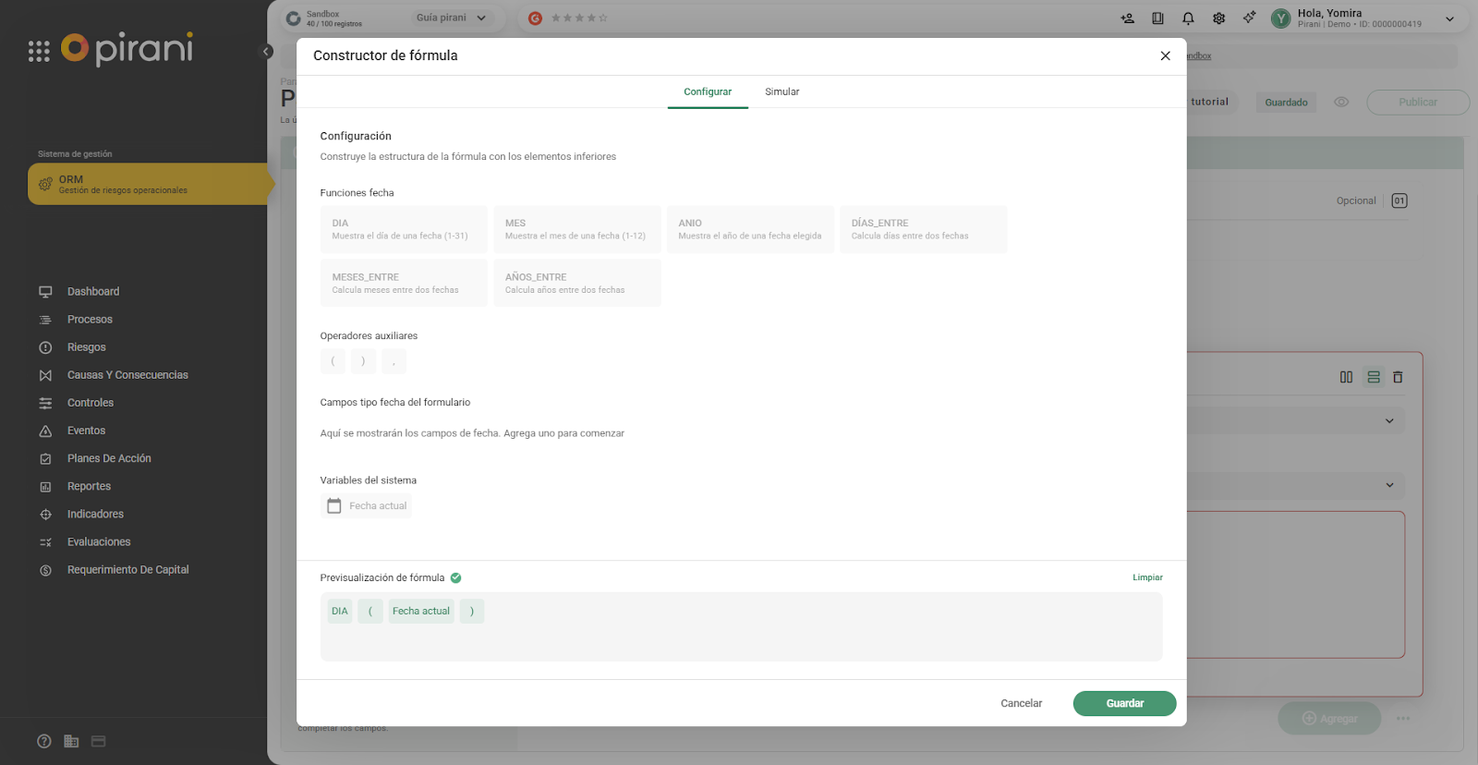Open the apps grid menu icon
Image resolution: width=1478 pixels, height=765 pixels.
coord(39,52)
